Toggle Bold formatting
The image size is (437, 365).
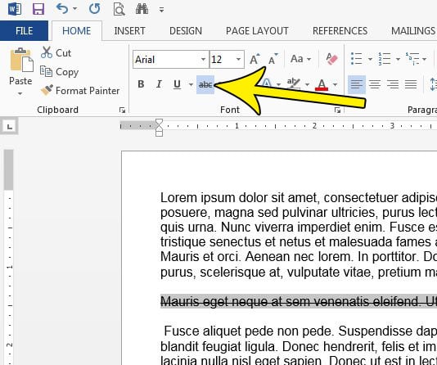click(x=141, y=84)
